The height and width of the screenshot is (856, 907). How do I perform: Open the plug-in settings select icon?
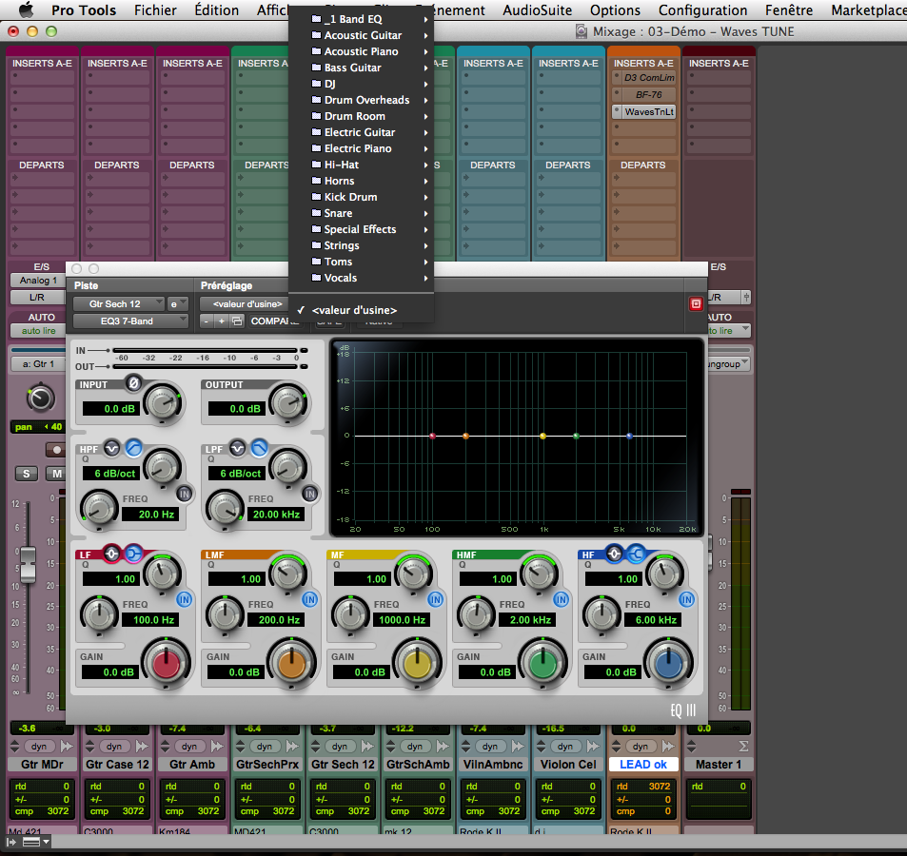click(237, 321)
